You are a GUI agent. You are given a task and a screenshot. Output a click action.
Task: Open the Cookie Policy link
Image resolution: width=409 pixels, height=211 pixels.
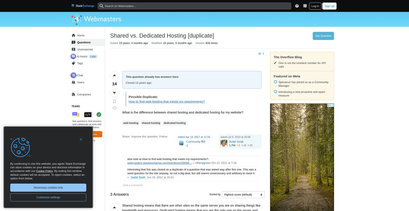(x=44, y=171)
